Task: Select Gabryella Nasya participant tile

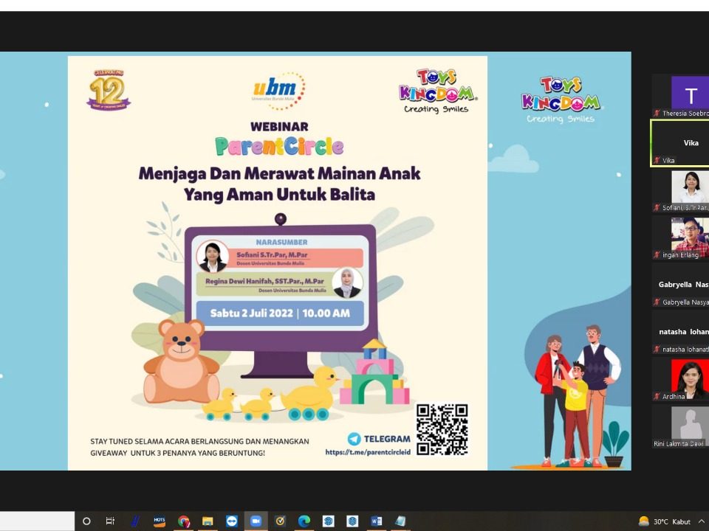Action: click(x=680, y=285)
